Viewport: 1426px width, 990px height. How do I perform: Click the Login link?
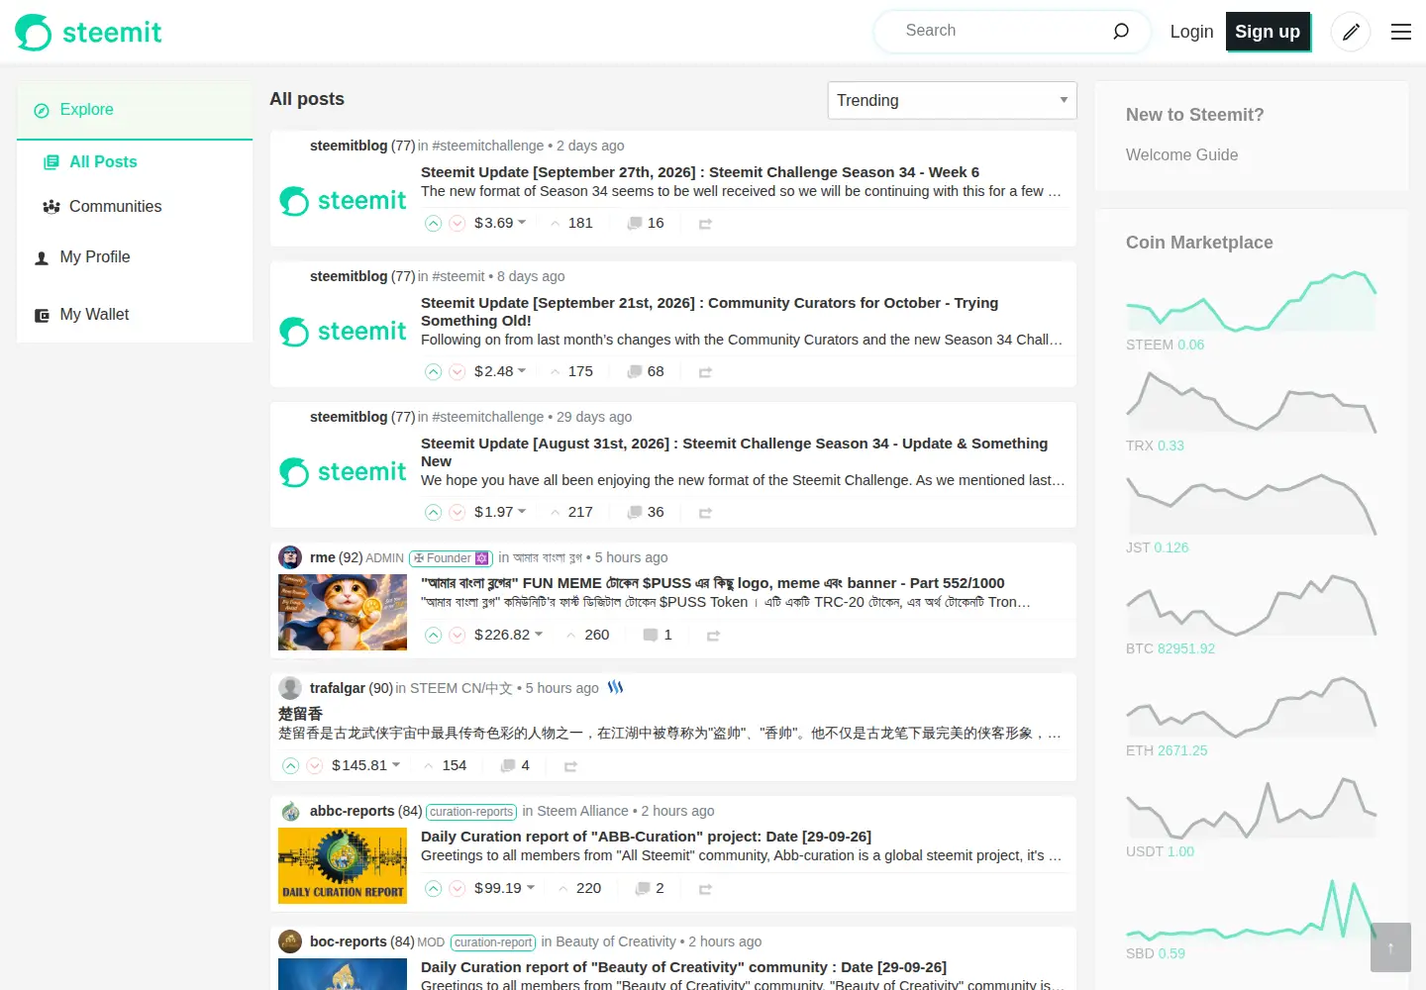1191,32
